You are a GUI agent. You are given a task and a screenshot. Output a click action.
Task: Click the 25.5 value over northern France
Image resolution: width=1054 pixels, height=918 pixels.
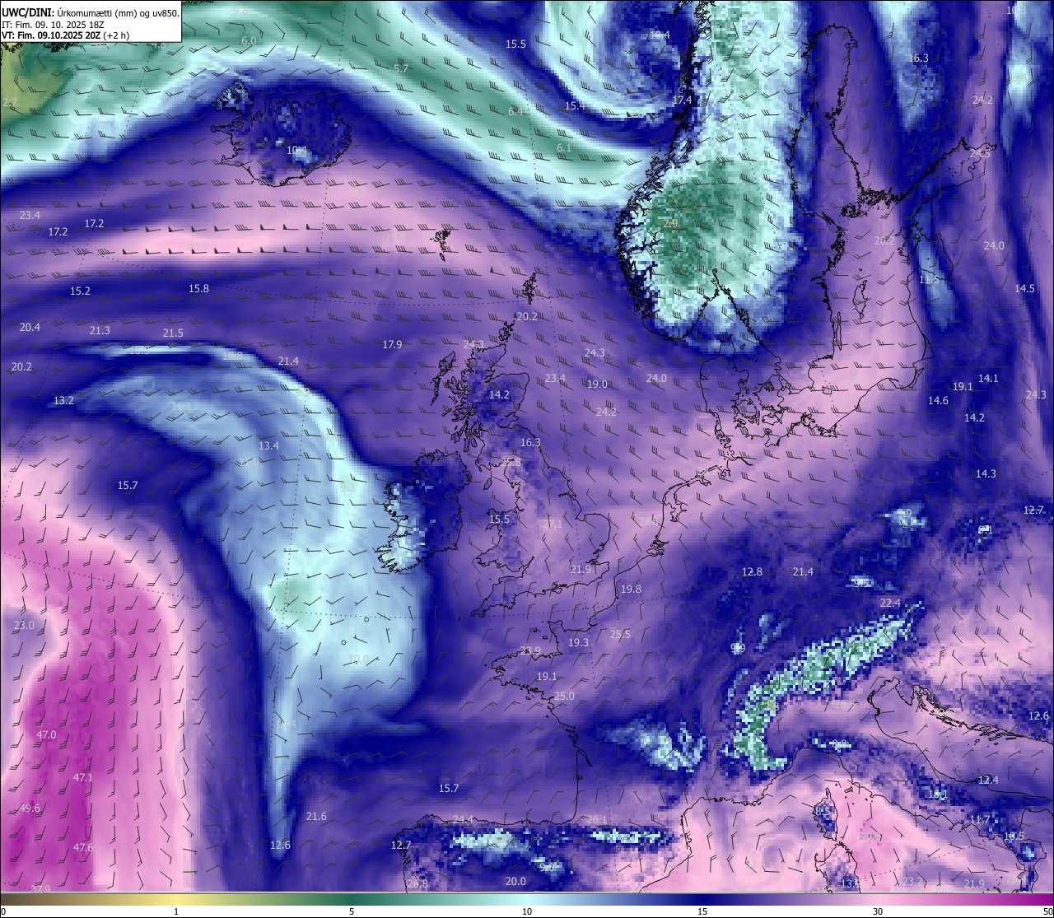pyautogui.click(x=620, y=634)
